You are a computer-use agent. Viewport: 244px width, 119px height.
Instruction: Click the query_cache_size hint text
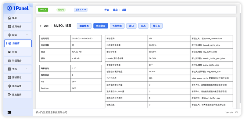(205, 65)
